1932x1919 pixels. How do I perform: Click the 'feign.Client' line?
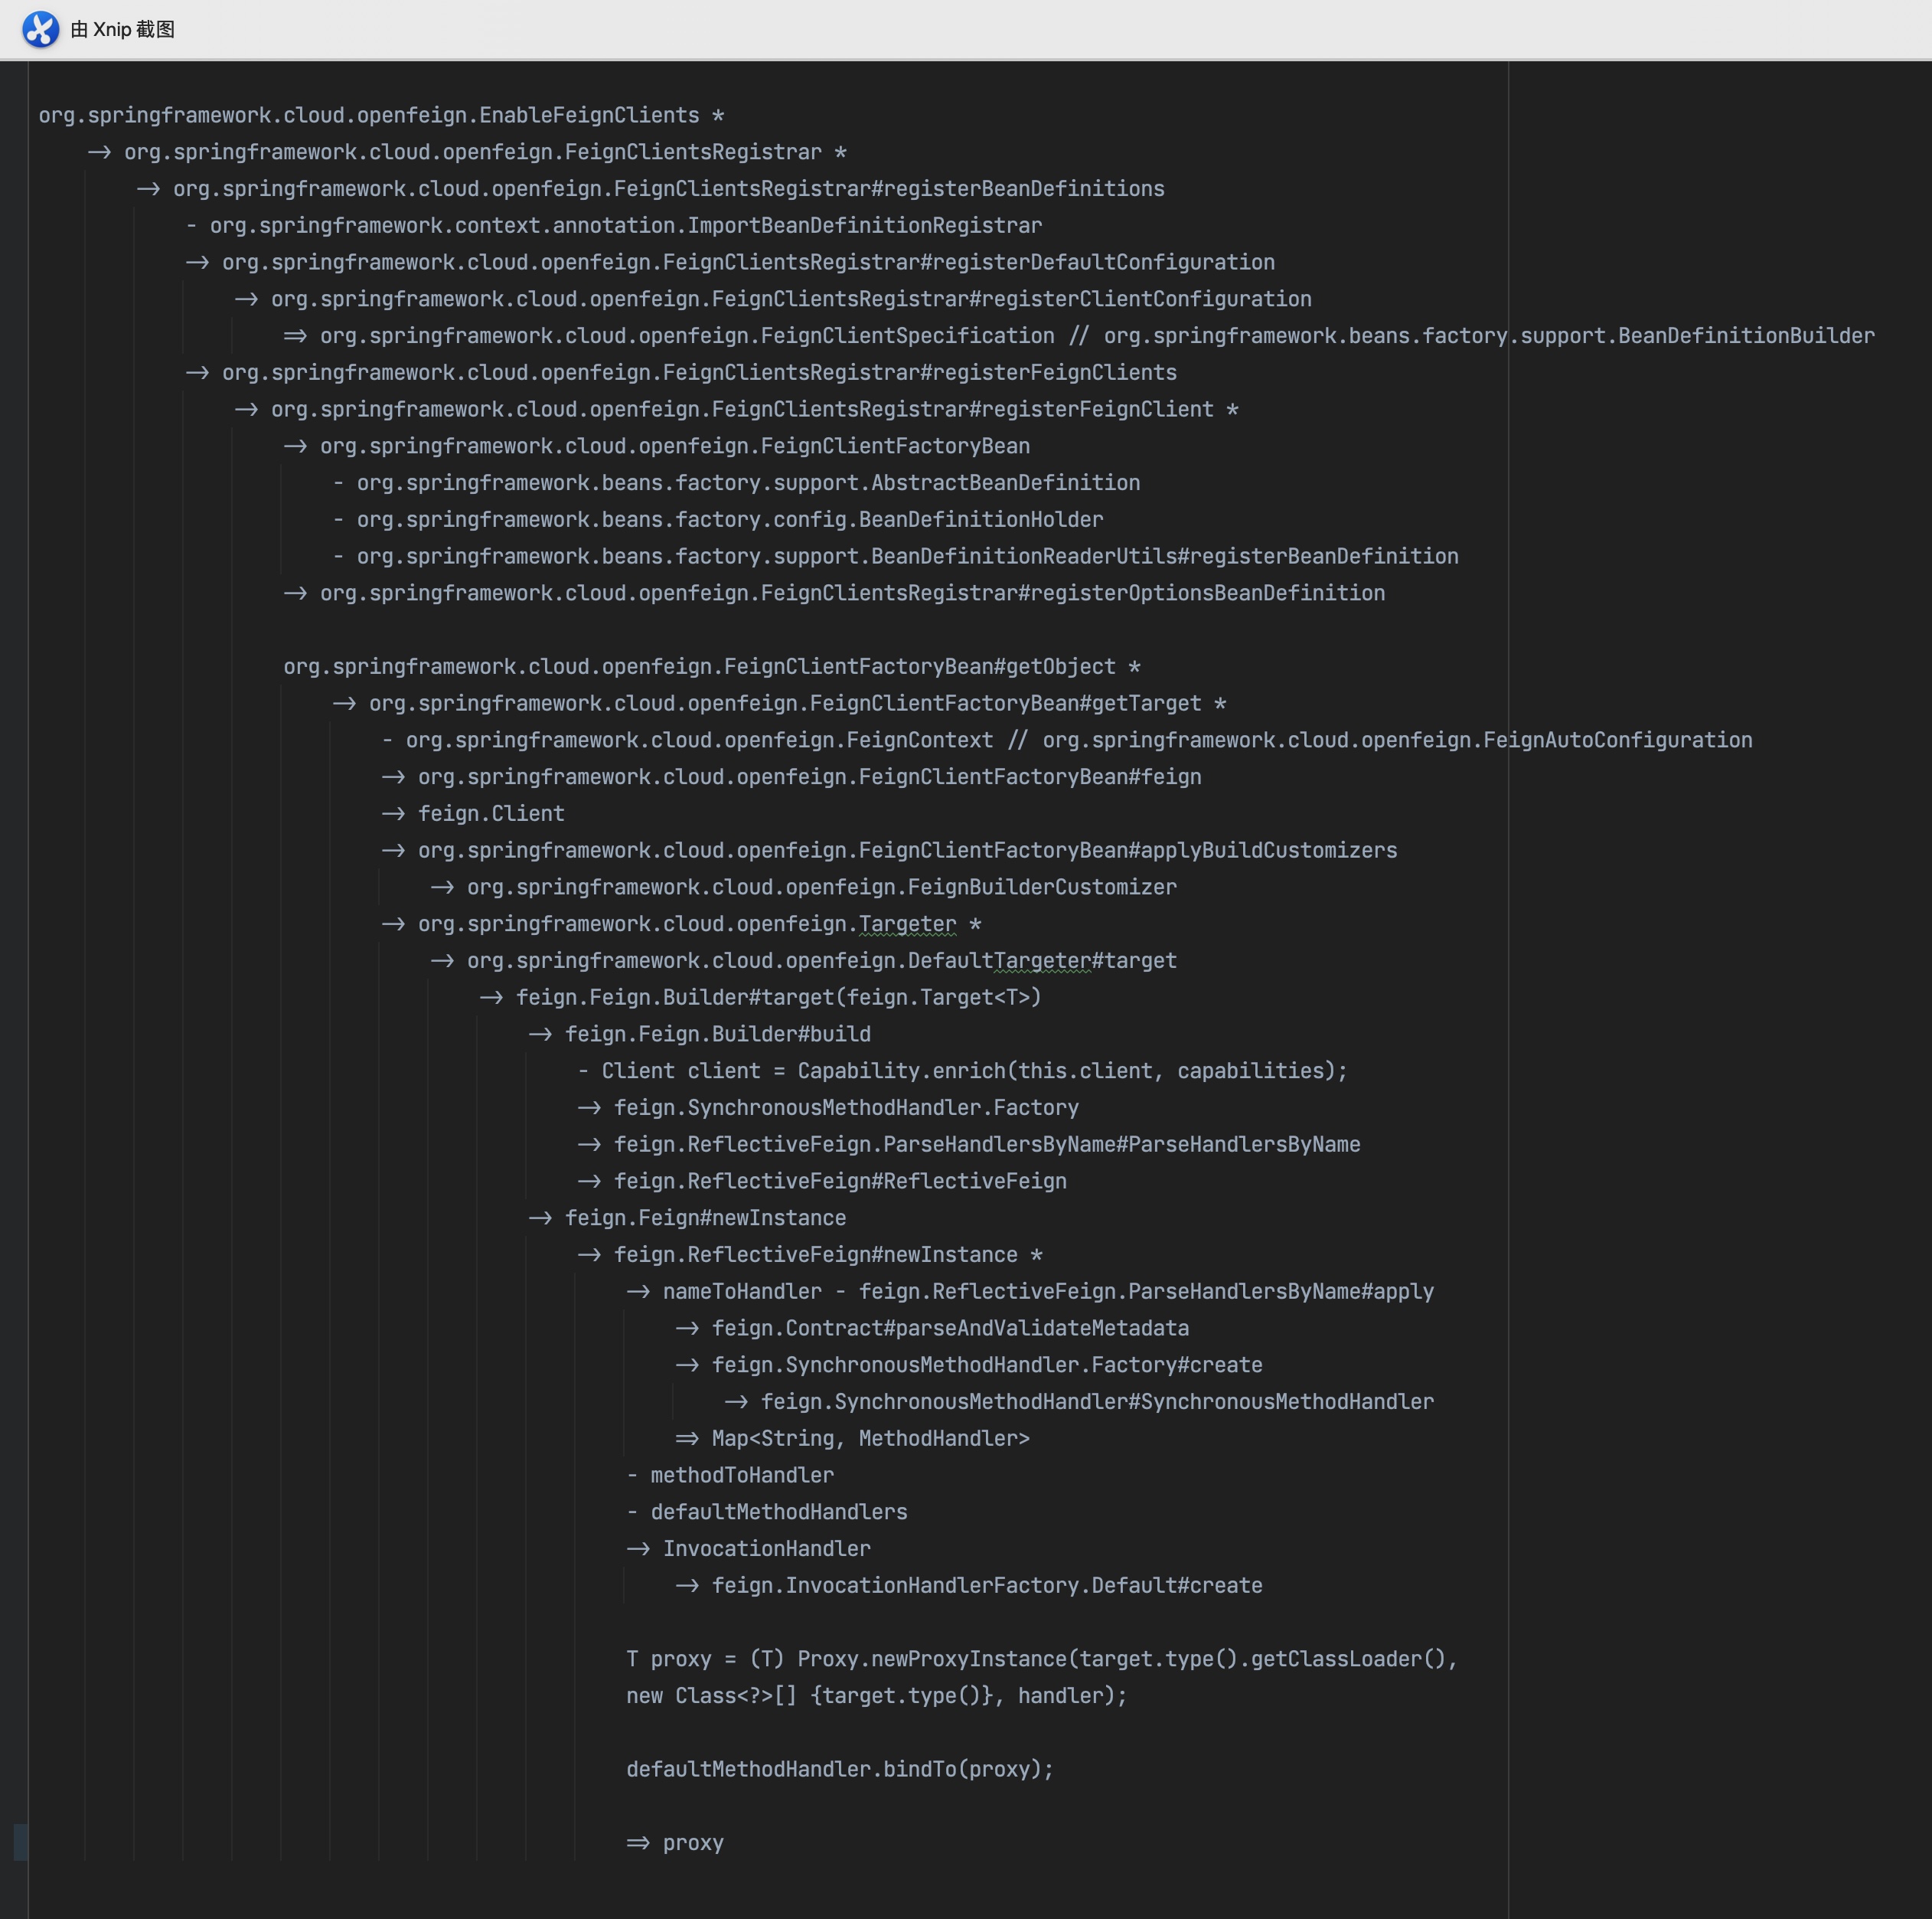pos(490,813)
